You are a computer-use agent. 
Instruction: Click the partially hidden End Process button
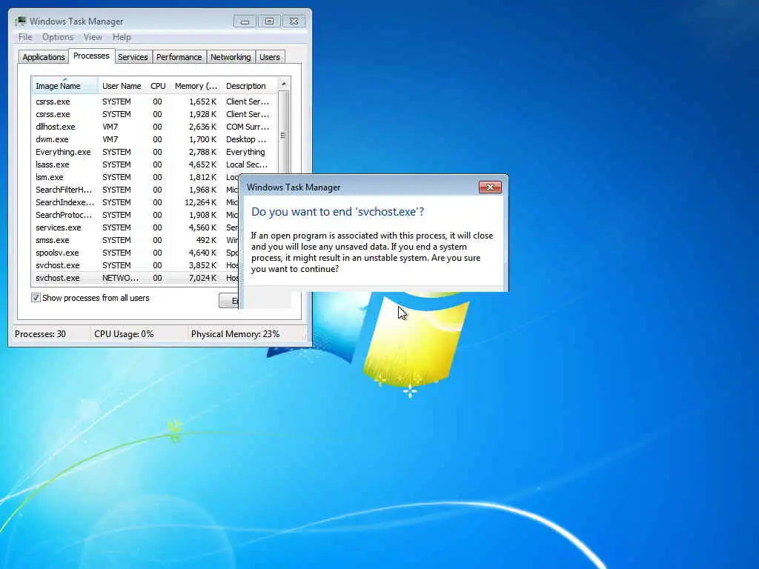[229, 301]
